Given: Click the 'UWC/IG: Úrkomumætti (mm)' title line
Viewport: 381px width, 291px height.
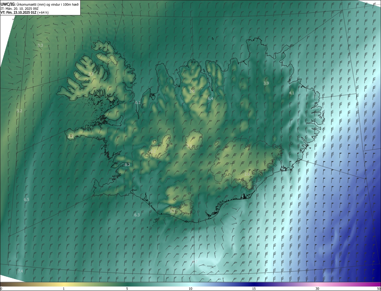Looking at the screenshot, I should click(40, 4).
